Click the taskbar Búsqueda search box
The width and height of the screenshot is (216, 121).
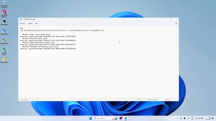point(106,118)
